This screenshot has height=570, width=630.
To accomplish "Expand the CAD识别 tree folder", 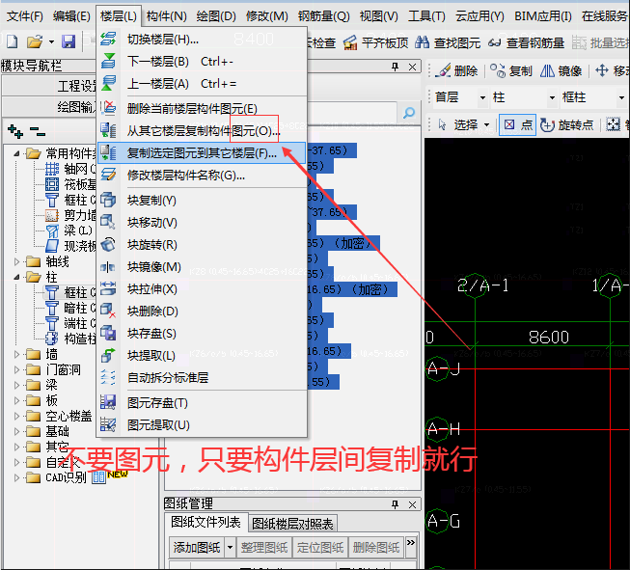I will tap(16, 477).
